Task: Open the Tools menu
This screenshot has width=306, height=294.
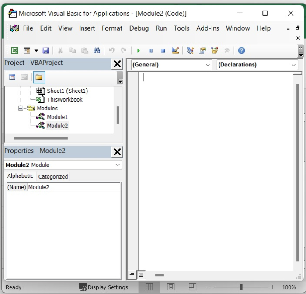Action: coord(181,28)
